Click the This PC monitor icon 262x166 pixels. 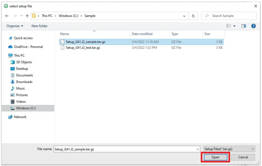point(10,55)
